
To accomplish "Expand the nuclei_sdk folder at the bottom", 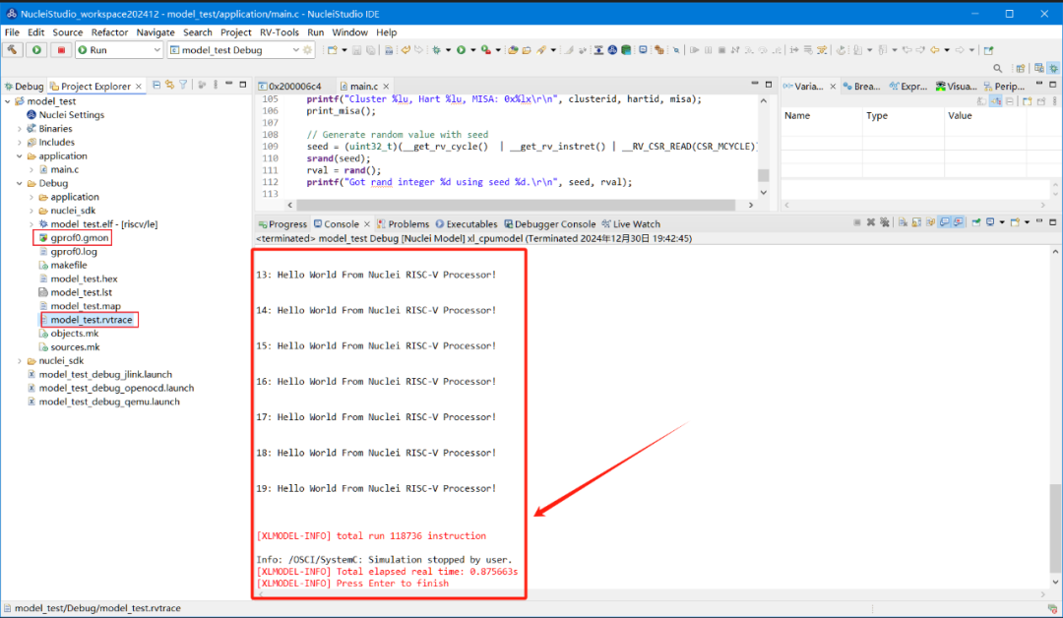I will pyautogui.click(x=20, y=360).
